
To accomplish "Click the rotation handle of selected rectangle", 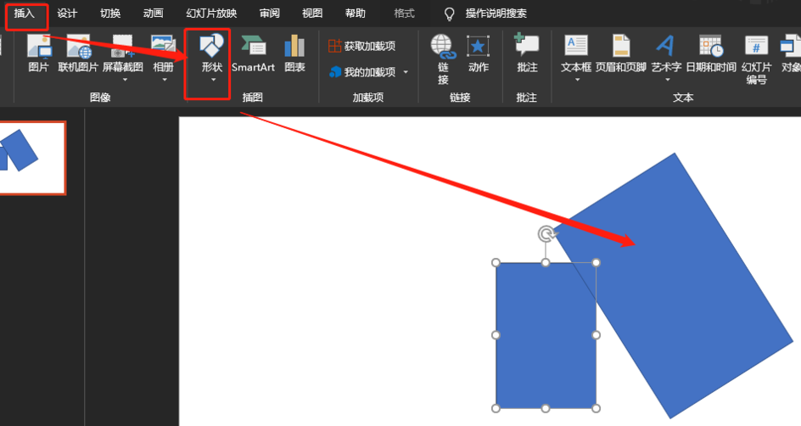I will pos(546,234).
